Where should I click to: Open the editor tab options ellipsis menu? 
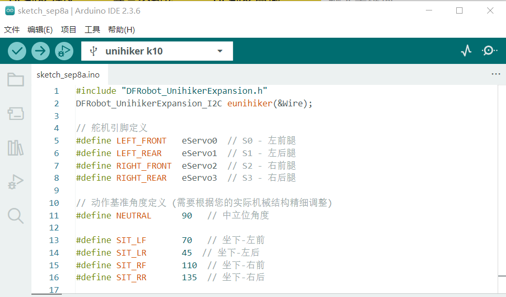[496, 74]
